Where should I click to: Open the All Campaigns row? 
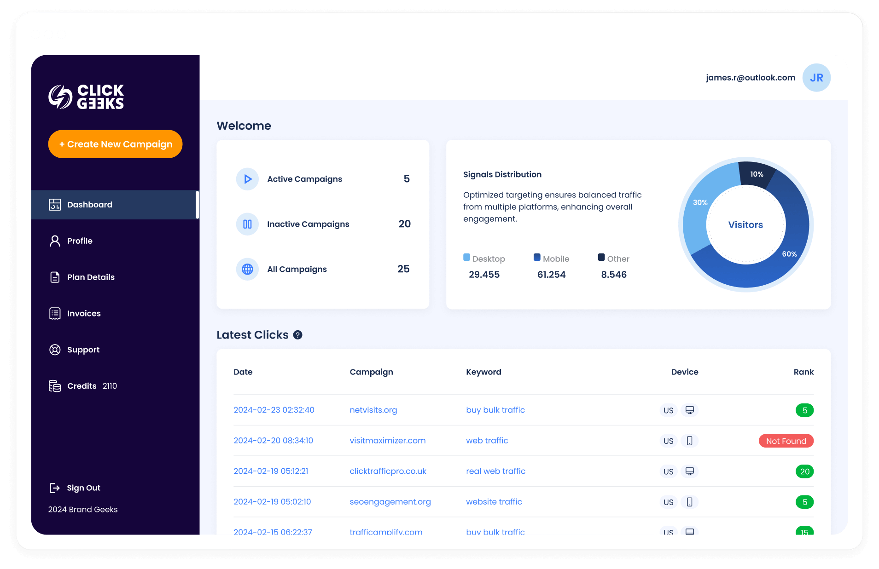click(x=323, y=269)
